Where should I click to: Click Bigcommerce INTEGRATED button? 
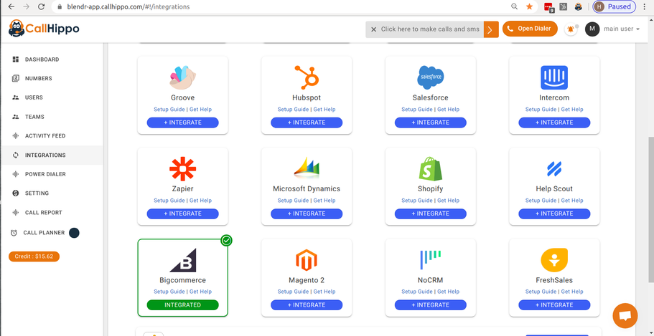coord(182,304)
